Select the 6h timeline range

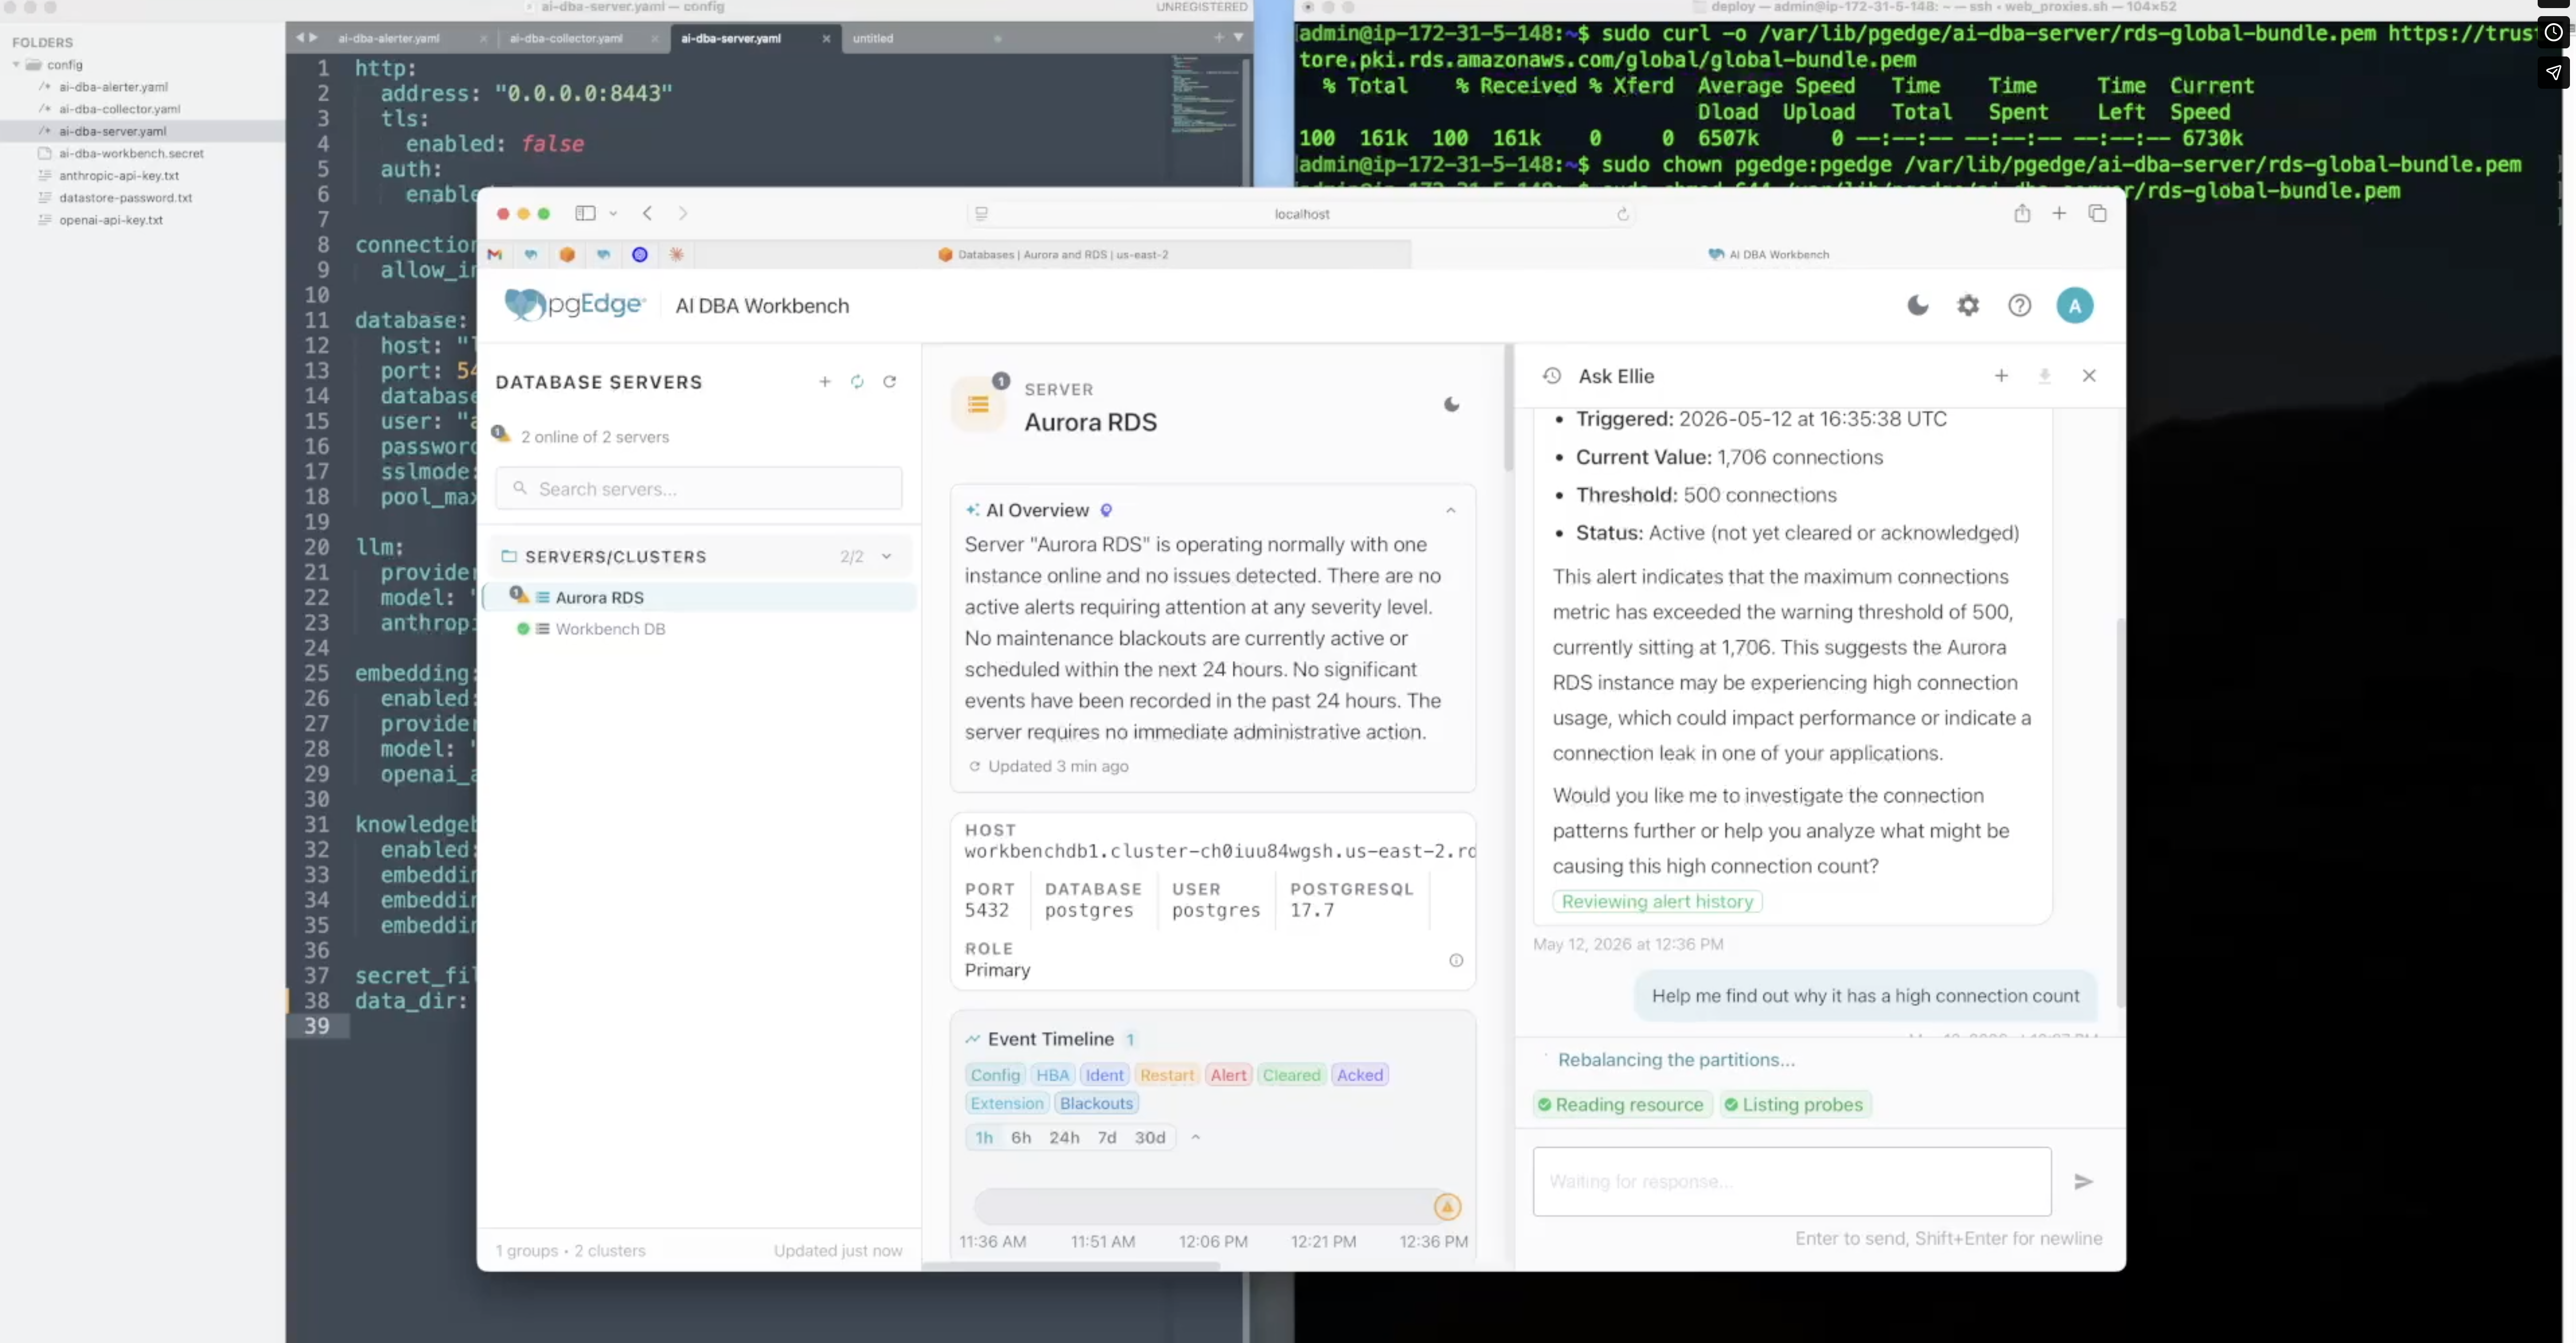1020,1138
